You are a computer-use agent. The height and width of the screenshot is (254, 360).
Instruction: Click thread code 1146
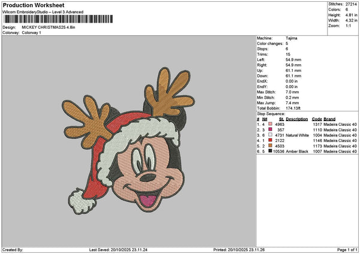317,141
